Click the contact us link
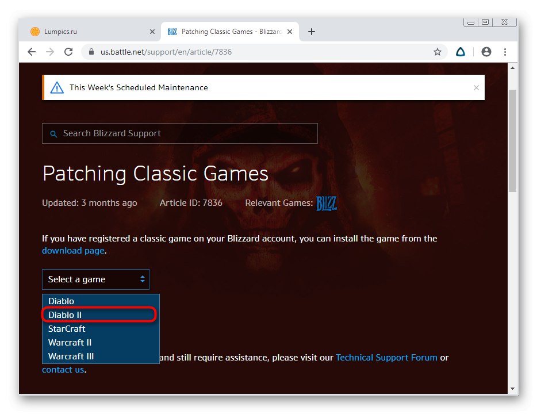 tap(63, 370)
